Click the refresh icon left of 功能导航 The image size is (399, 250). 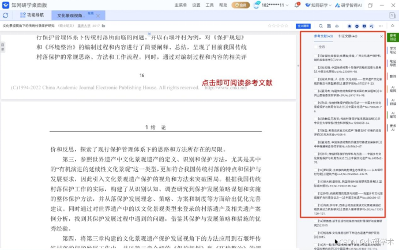[5, 16]
